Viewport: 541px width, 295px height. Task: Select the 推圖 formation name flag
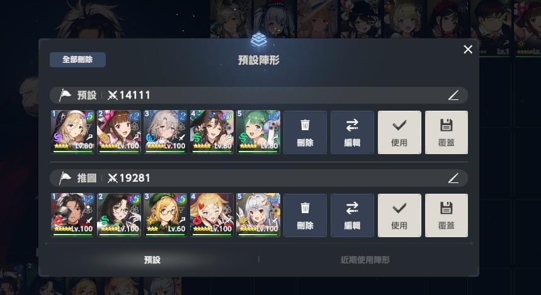click(x=64, y=178)
